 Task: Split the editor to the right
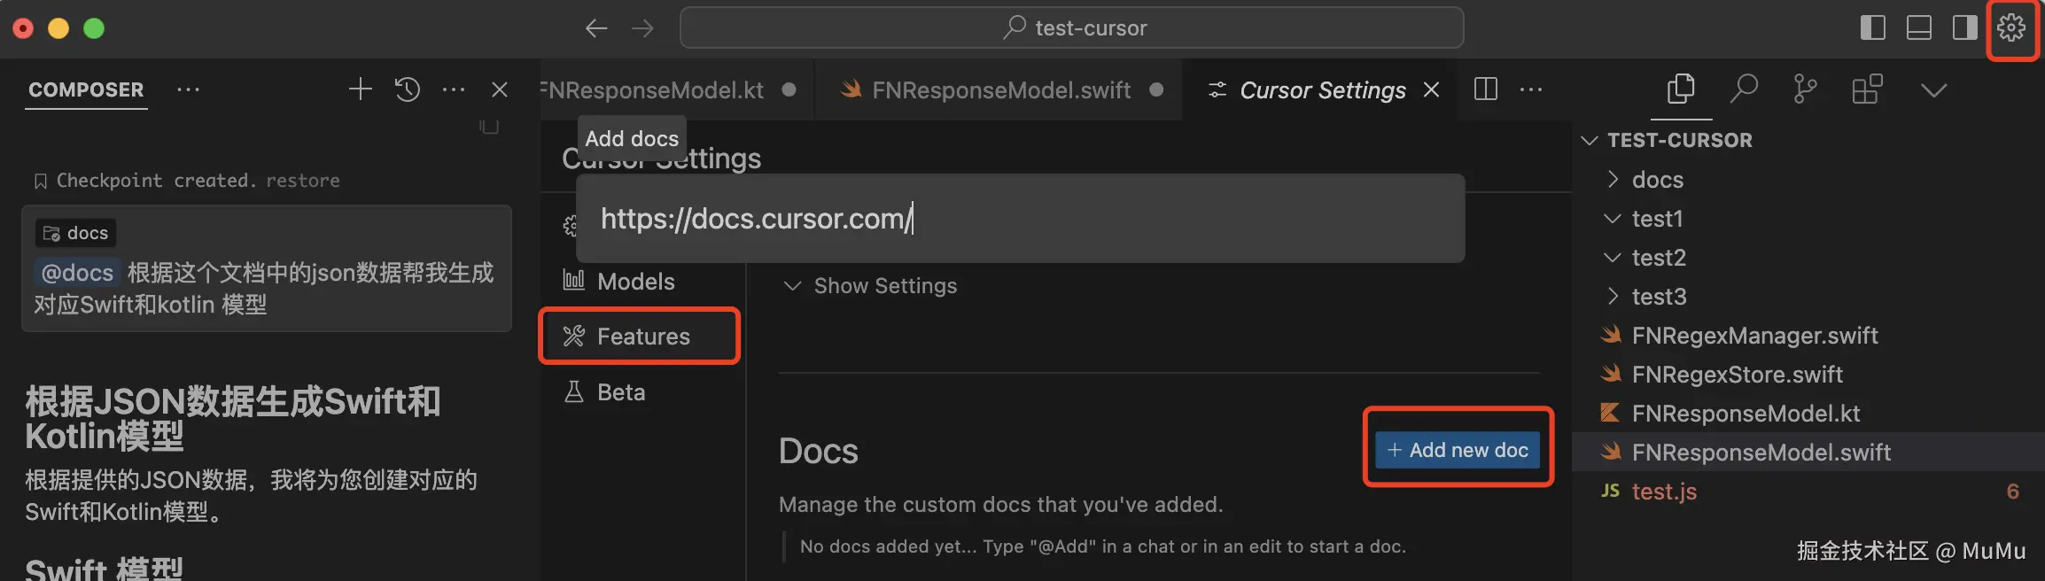point(1486,89)
